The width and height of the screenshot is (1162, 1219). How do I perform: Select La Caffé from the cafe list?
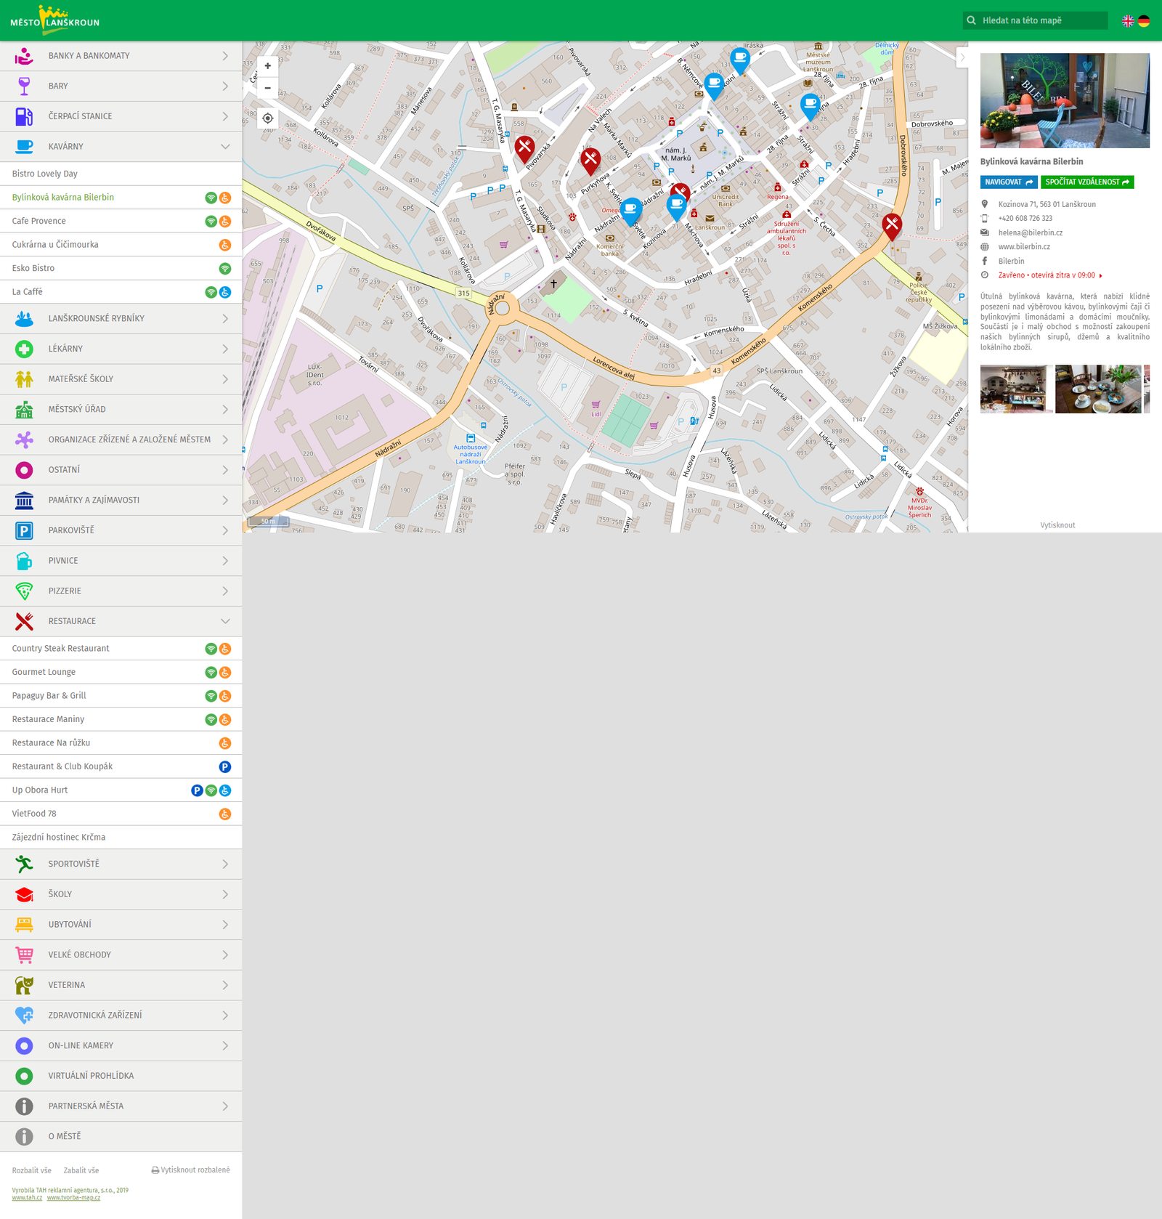pos(28,292)
